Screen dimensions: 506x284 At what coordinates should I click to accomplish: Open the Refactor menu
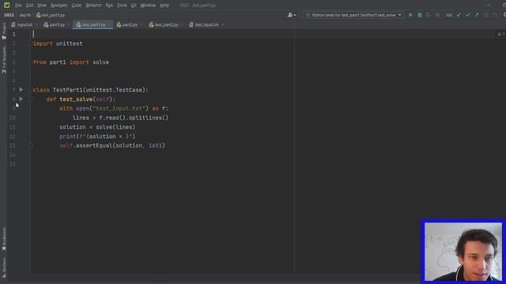point(93,6)
